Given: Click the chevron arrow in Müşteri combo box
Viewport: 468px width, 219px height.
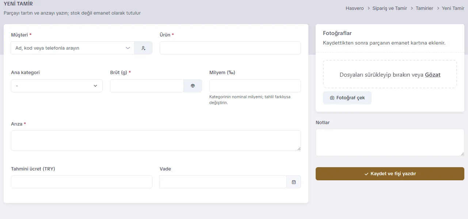Looking at the screenshot, I should click(x=128, y=48).
